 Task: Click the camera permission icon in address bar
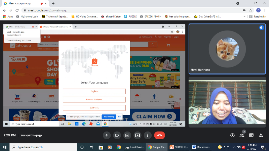pyautogui.click(x=244, y=10)
